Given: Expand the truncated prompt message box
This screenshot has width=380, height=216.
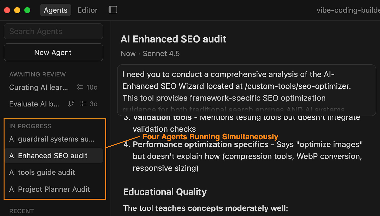Looking at the screenshot, I should [x=246, y=90].
